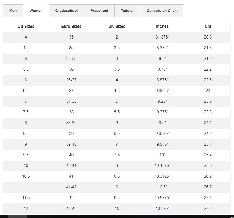This screenshot has width=234, height=218.
Task: Click the US Sizes column header
Action: click(26, 26)
